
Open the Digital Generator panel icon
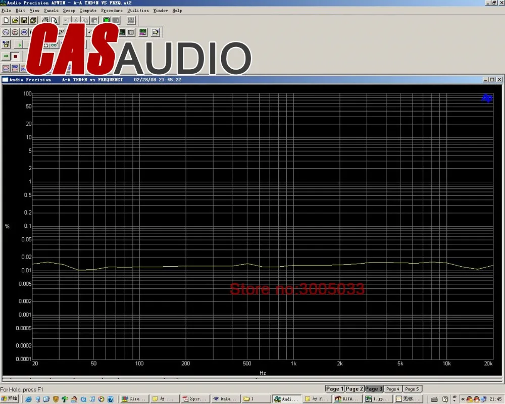24,32
